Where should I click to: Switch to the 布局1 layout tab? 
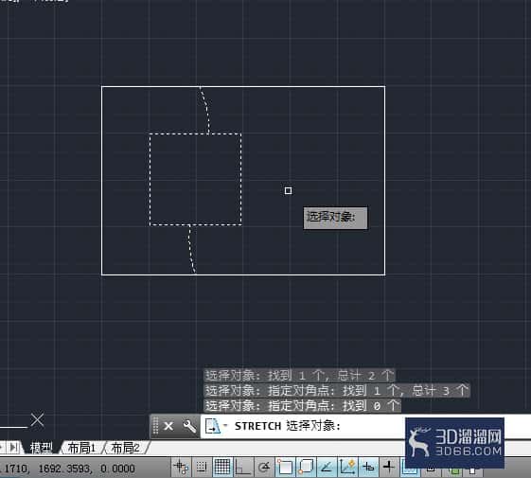[81, 448]
